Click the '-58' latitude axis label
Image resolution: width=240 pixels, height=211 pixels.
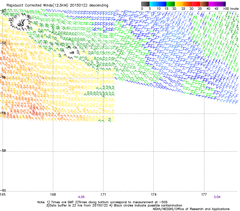(3, 151)
